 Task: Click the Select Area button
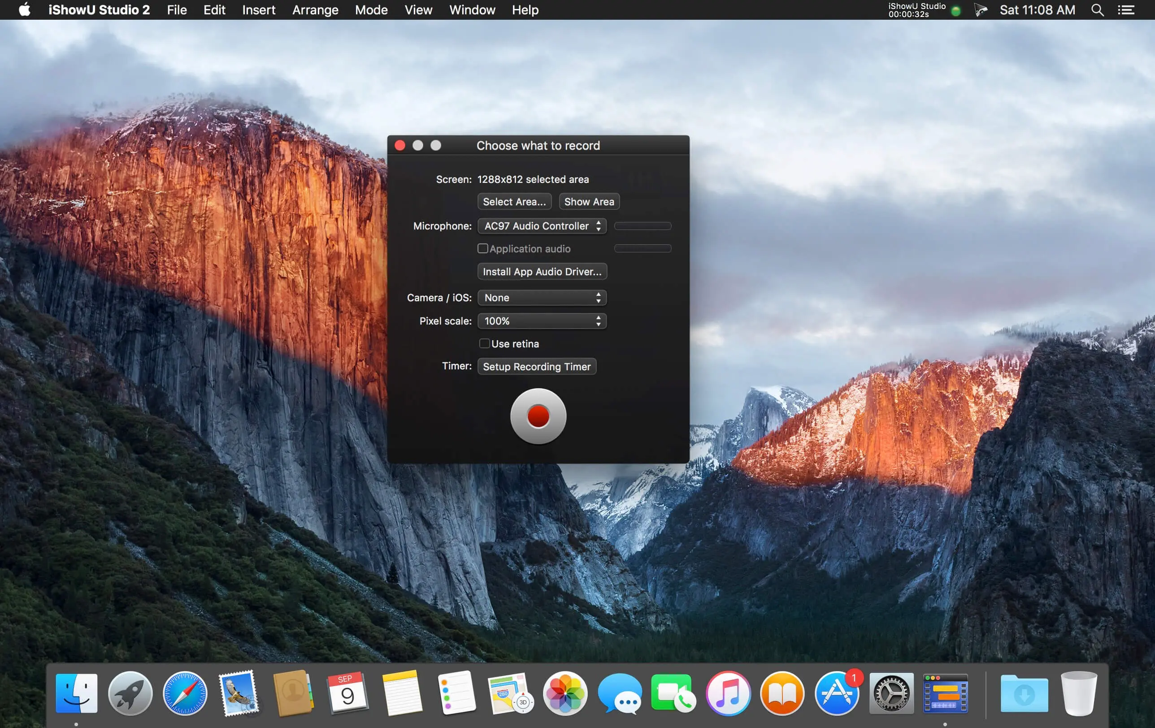click(x=514, y=201)
